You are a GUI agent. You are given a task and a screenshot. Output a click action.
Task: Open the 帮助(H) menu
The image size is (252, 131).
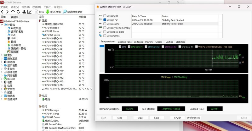click(x=58, y=7)
